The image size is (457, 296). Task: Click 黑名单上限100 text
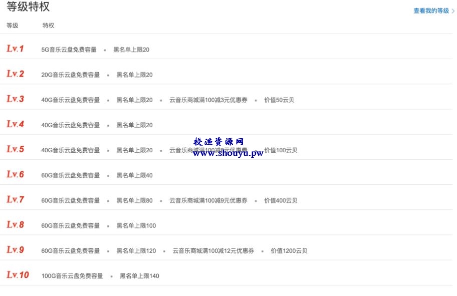[x=136, y=225]
